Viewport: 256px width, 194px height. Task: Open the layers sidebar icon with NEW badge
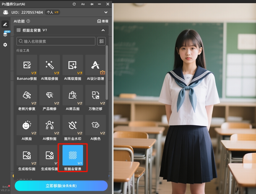5,34
